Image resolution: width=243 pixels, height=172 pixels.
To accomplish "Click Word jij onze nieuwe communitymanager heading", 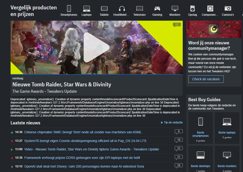I will pos(209,46).
